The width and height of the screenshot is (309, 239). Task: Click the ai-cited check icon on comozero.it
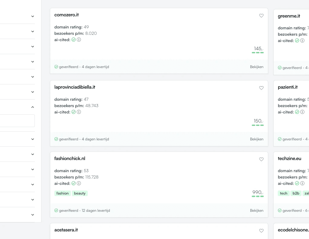click(73, 40)
